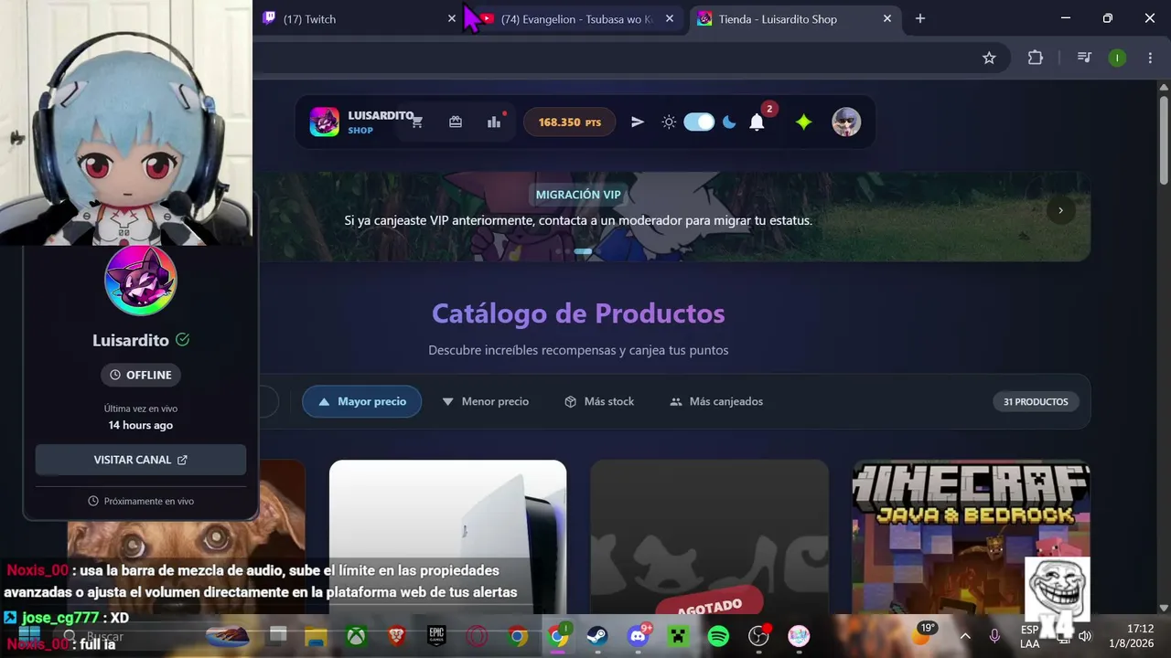This screenshot has height=658, width=1171.
Task: Click the ESP LAA language indicator
Action: coord(1029,636)
